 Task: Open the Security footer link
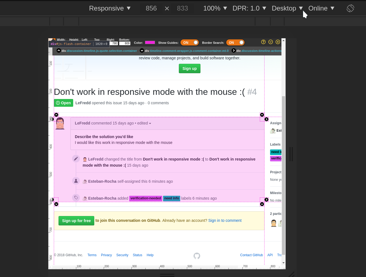pyautogui.click(x=122, y=255)
